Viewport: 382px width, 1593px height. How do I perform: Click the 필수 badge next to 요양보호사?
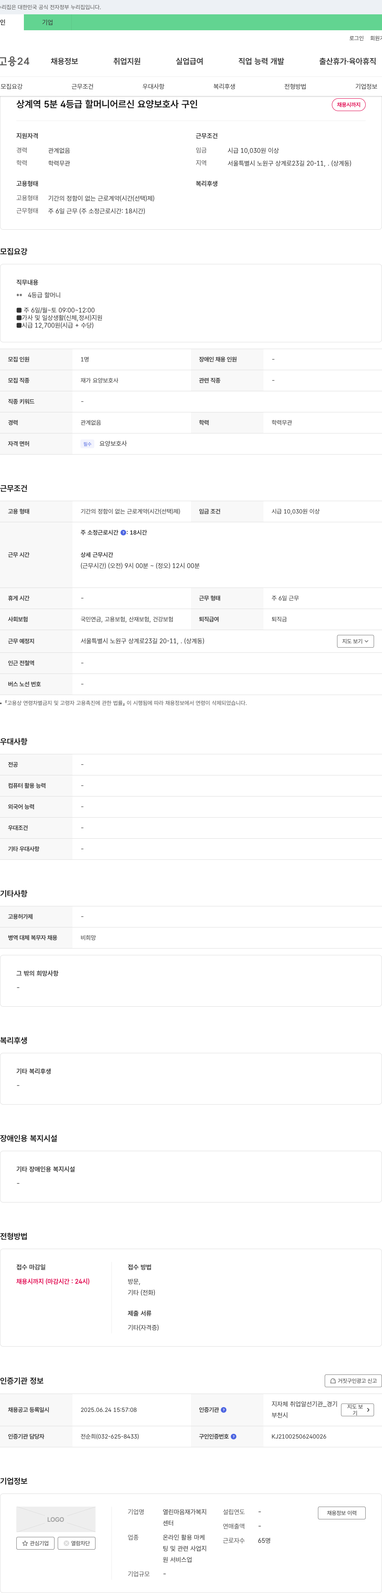(x=87, y=444)
